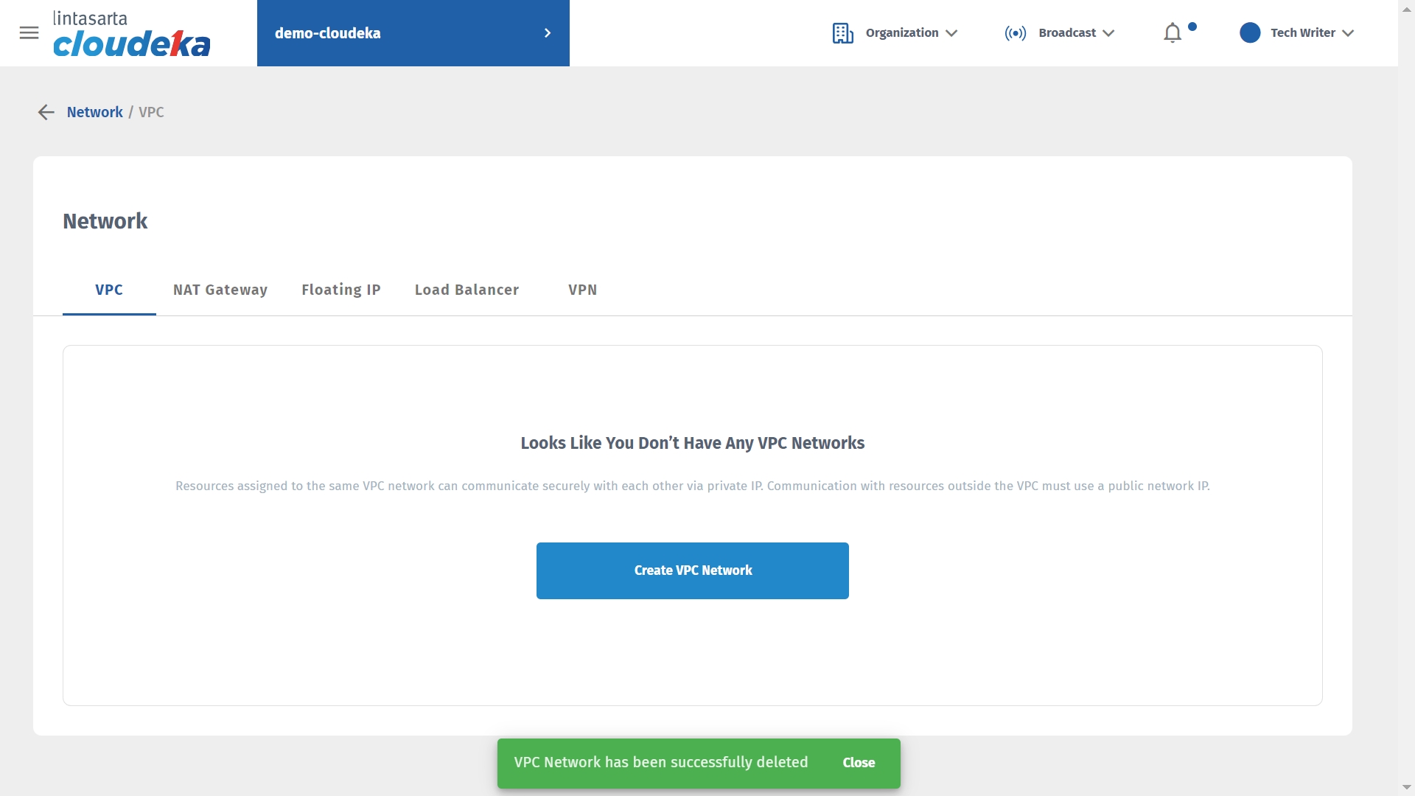
Task: Click the scrollbar down arrow
Action: (1406, 788)
